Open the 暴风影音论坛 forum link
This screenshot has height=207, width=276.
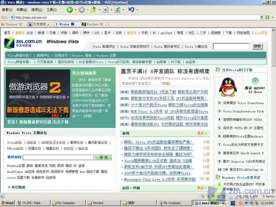(98, 142)
